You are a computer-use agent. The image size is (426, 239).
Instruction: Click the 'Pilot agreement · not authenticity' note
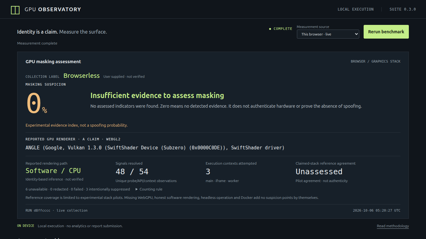point(322,181)
